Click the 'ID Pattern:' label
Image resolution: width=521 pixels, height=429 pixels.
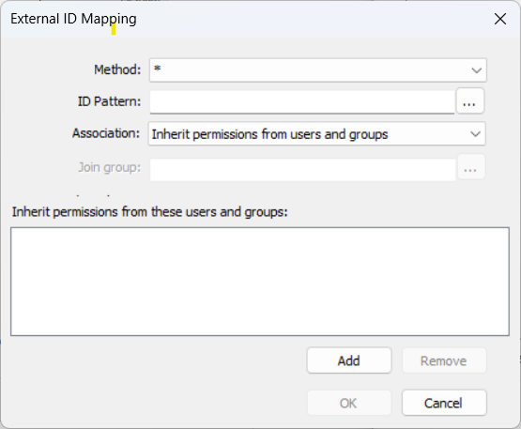[110, 101]
